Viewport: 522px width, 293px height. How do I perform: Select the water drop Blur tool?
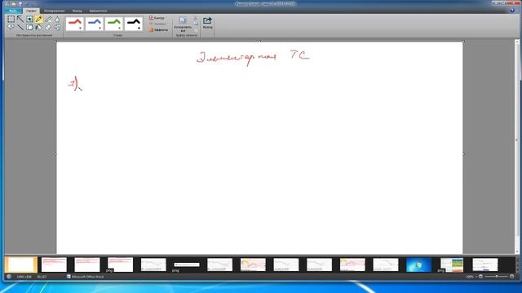[x=57, y=20]
